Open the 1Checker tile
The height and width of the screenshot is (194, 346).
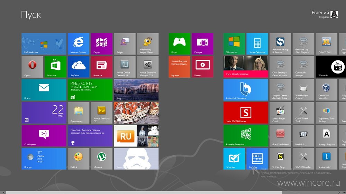point(234,159)
